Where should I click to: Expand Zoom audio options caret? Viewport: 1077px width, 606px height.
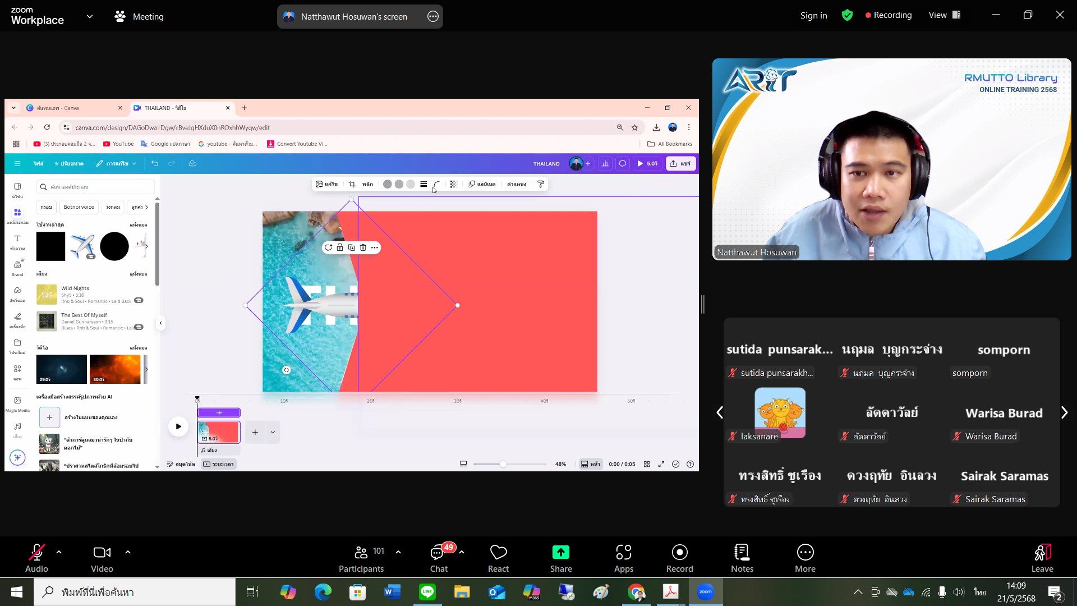coord(59,552)
